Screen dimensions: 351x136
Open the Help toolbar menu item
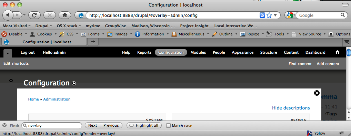pos(126,52)
